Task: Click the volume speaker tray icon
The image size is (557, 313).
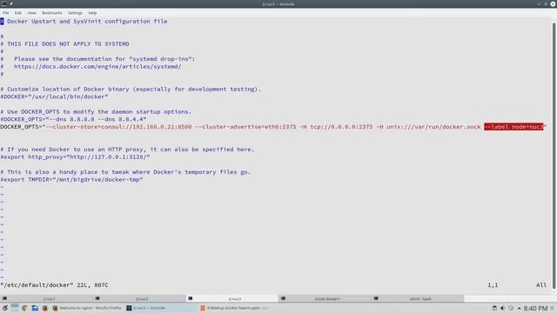Action: 502,308
